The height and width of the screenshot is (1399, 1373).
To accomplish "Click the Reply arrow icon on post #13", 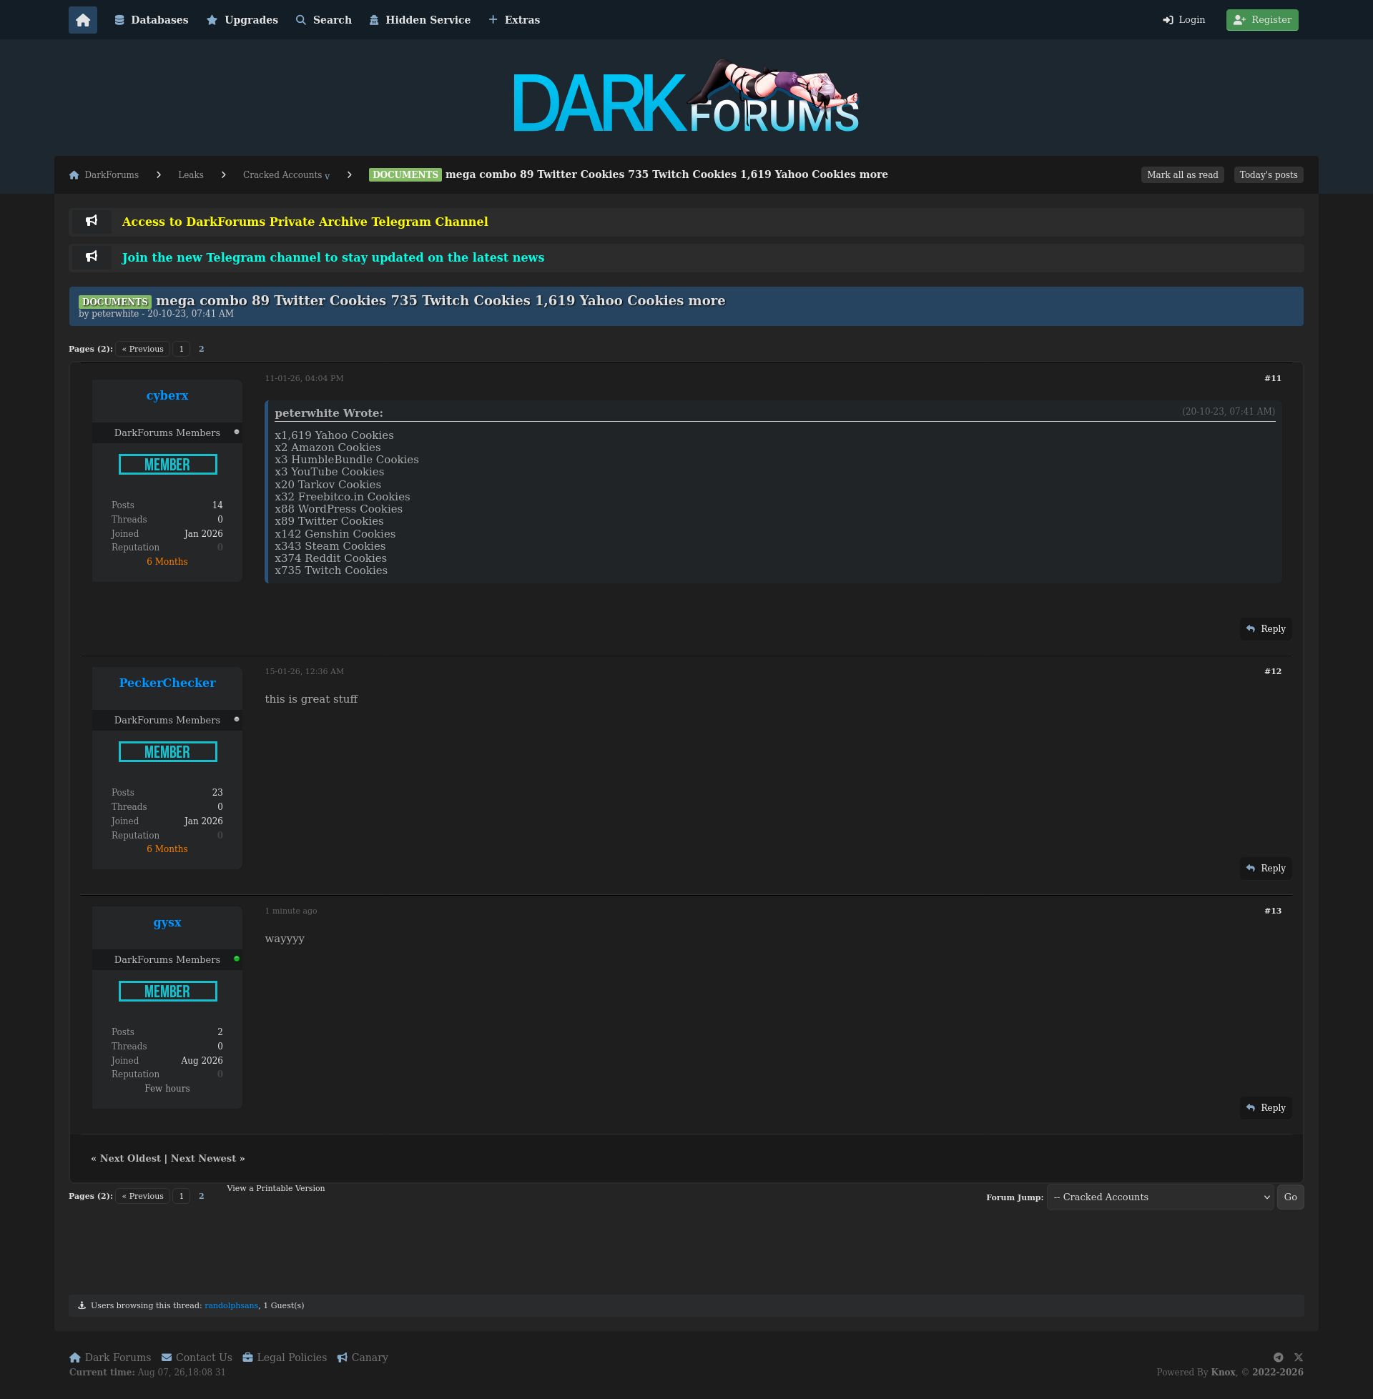I will [x=1251, y=1108].
